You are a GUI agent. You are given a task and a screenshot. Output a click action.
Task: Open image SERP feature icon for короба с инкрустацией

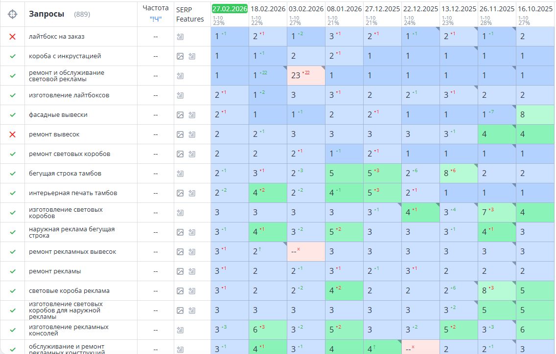180,56
